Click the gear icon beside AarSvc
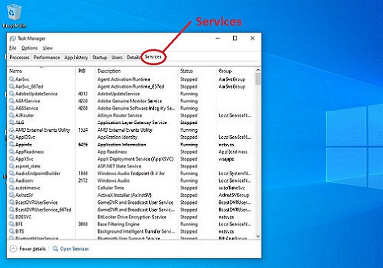The width and height of the screenshot is (383, 268). click(x=11, y=80)
